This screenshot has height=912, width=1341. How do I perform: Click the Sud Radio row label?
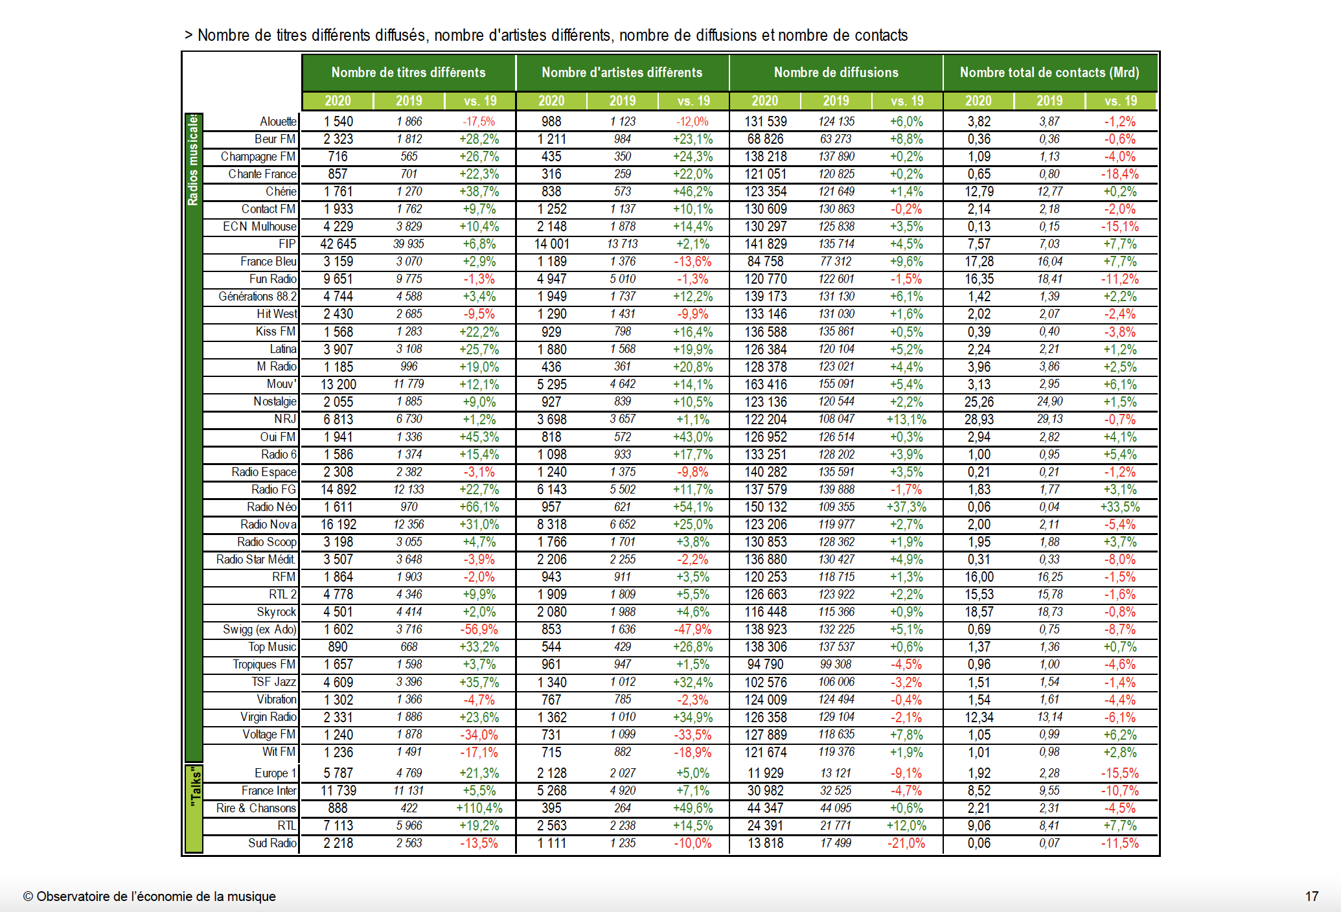click(272, 843)
